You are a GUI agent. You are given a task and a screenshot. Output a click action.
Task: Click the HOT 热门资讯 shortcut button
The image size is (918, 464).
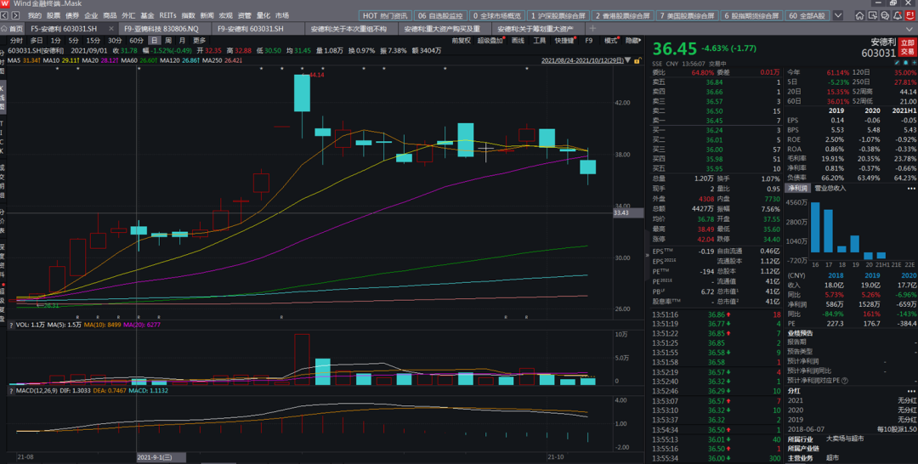384,15
